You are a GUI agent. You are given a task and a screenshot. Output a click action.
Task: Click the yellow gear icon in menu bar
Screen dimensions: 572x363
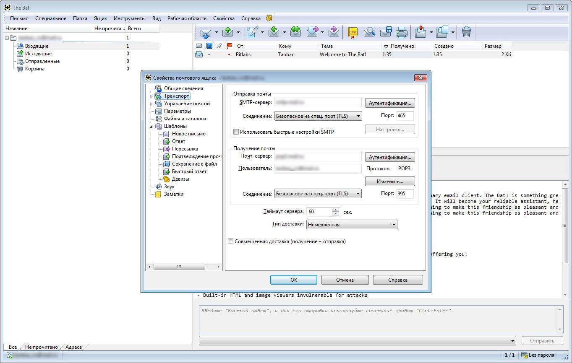click(269, 18)
